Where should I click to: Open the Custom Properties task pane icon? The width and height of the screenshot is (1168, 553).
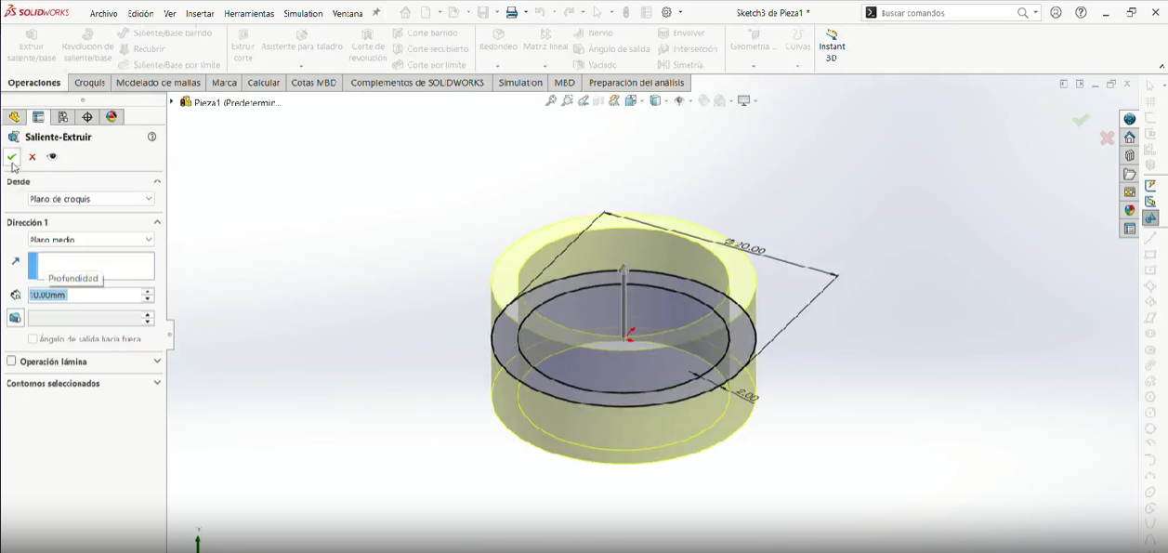[1130, 229]
